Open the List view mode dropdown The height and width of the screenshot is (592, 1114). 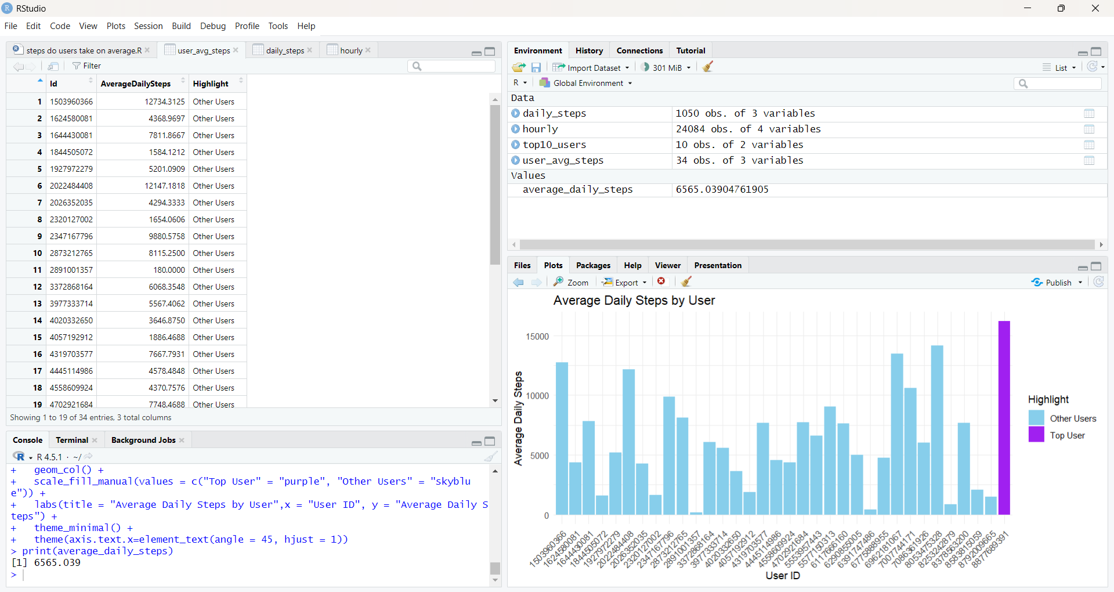tap(1059, 68)
